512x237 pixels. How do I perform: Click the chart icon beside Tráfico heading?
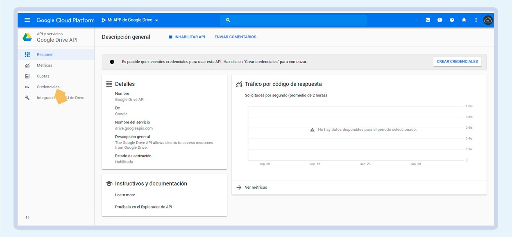click(x=239, y=84)
